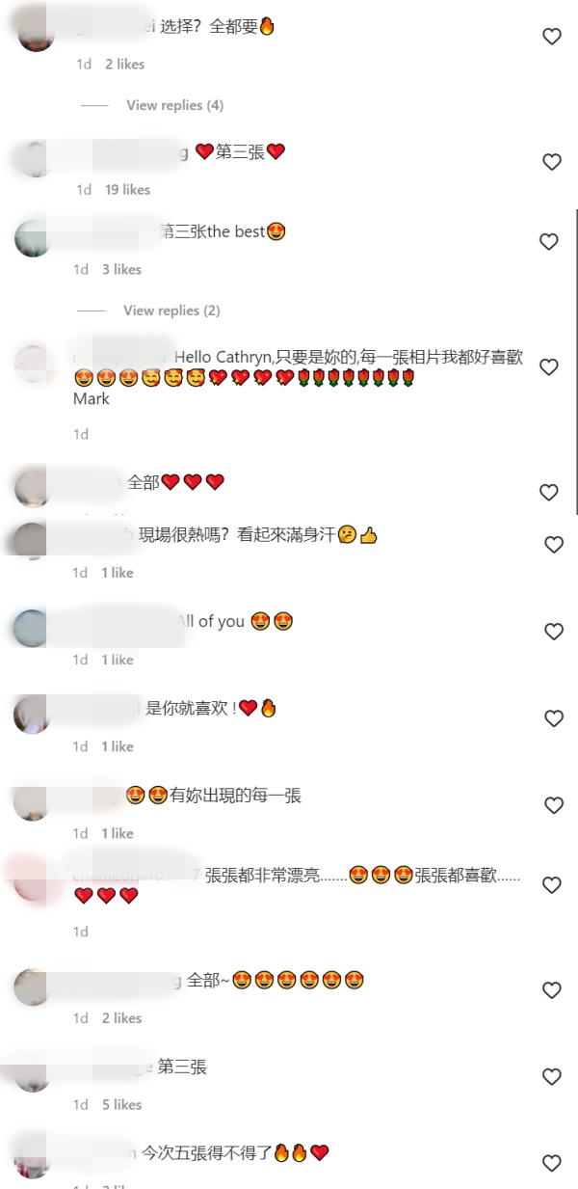This screenshot has width=578, height=1189.
Task: Open the 19 likes list
Action: click(127, 190)
